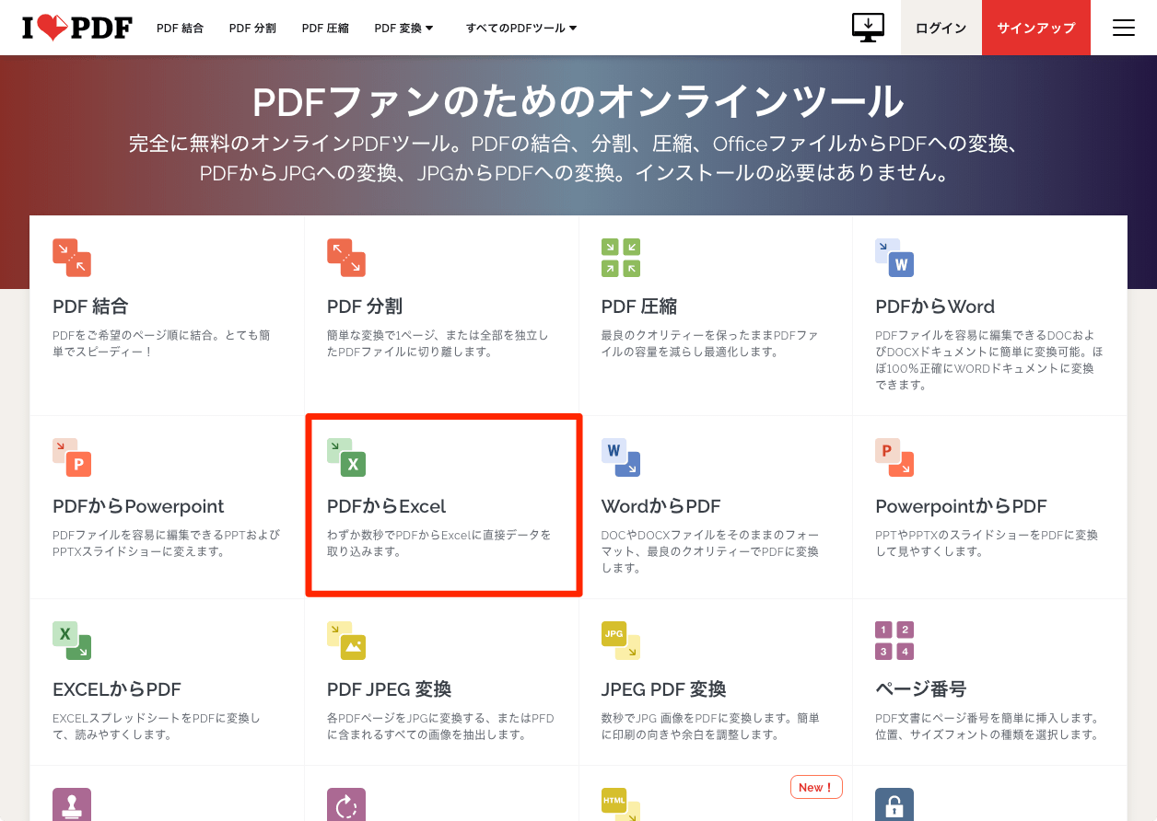Open the PDF JPEG 変換 card title
The height and width of the screenshot is (821, 1157).
389,689
